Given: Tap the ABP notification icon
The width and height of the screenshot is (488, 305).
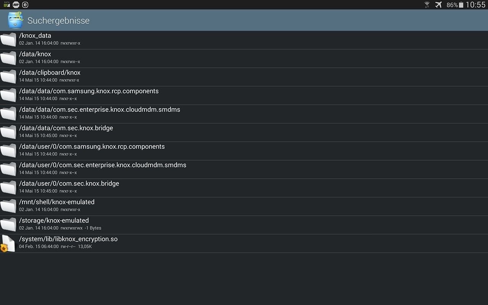Looking at the screenshot, I should [16, 5].
